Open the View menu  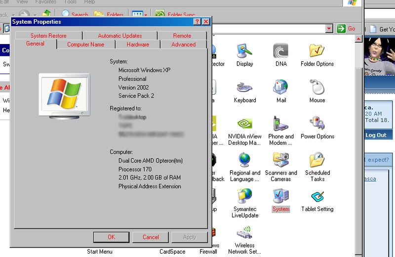(x=22, y=2)
